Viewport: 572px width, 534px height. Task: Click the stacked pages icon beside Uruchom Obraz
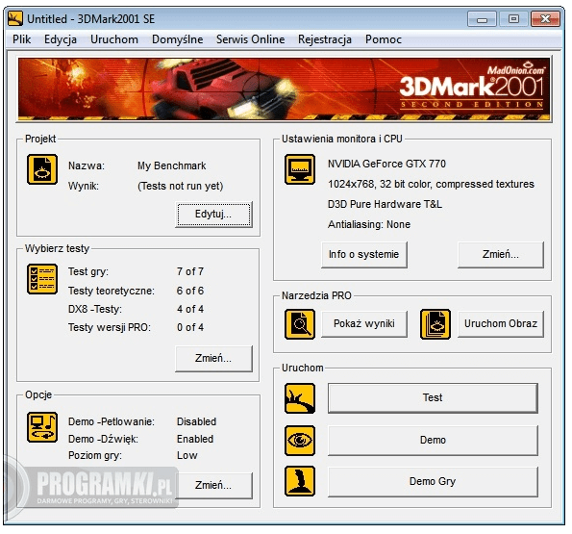pyautogui.click(x=435, y=324)
